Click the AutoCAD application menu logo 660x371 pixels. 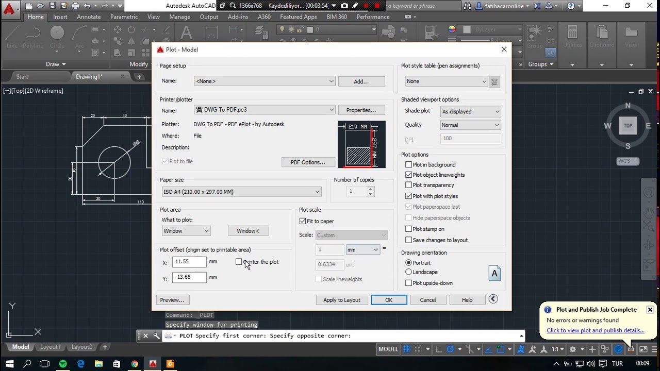coord(9,8)
